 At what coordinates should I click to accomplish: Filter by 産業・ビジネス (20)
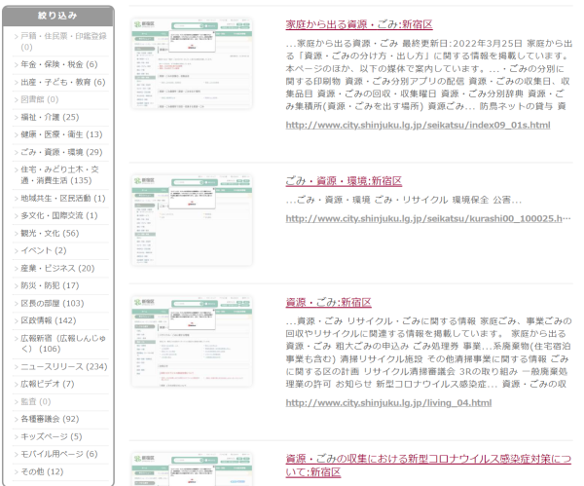57,269
